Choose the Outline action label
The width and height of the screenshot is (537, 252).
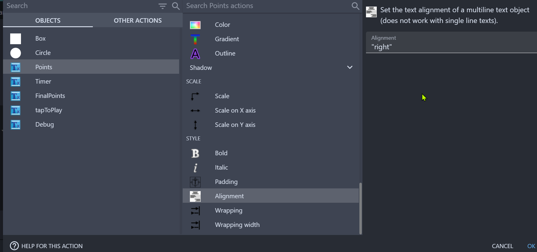coord(225,53)
